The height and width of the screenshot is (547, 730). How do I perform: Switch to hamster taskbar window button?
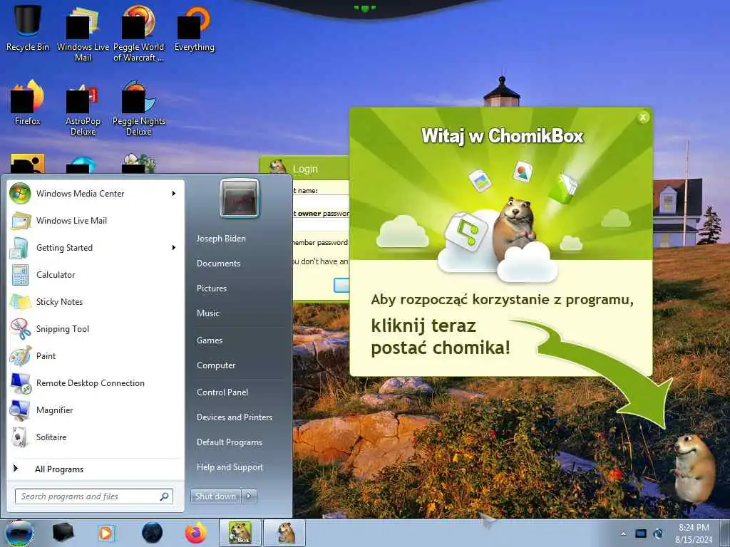click(x=285, y=533)
